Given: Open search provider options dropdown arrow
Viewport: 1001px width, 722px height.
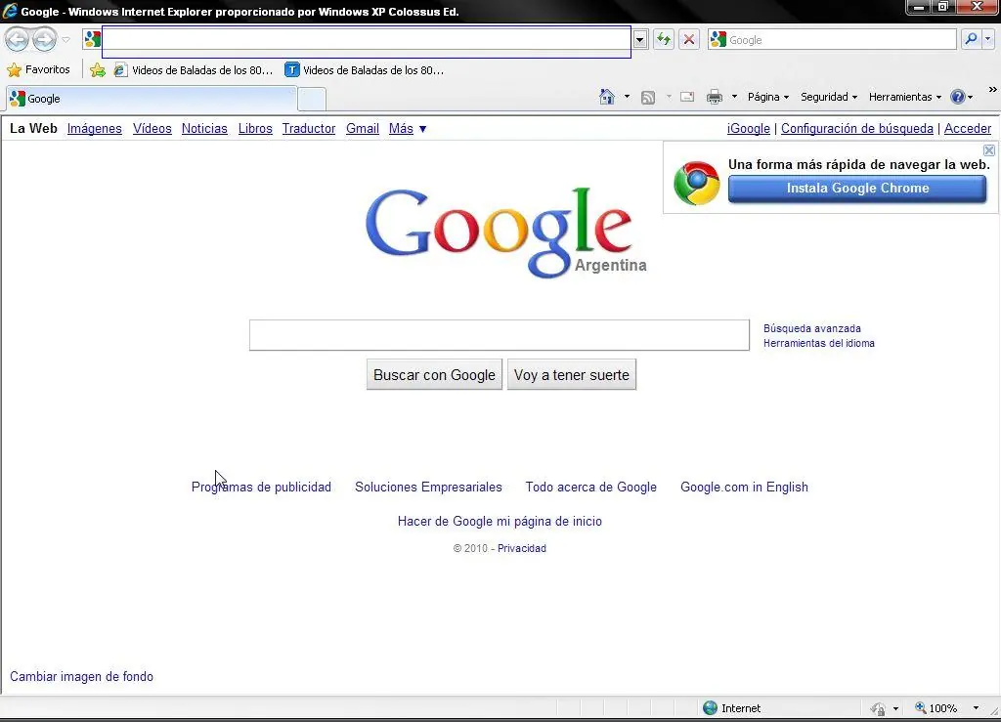Looking at the screenshot, I should [x=988, y=39].
